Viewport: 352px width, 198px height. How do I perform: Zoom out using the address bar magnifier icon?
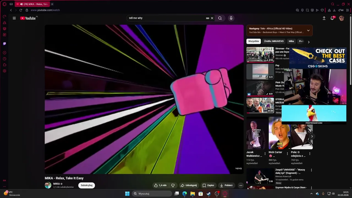coord(297,10)
